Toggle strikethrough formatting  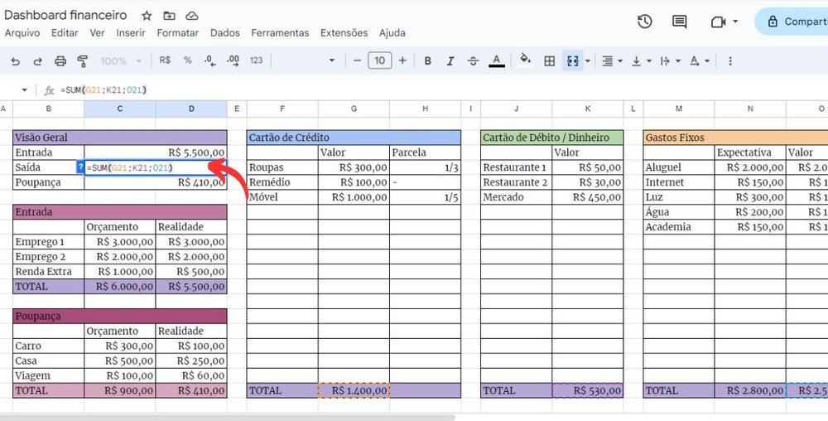pyautogui.click(x=473, y=61)
